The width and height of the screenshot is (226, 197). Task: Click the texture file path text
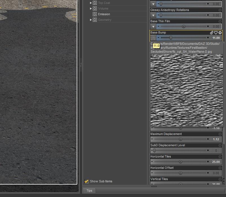coord(185,48)
